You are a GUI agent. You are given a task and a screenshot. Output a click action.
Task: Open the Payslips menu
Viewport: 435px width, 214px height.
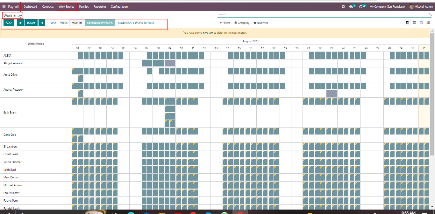pos(84,7)
